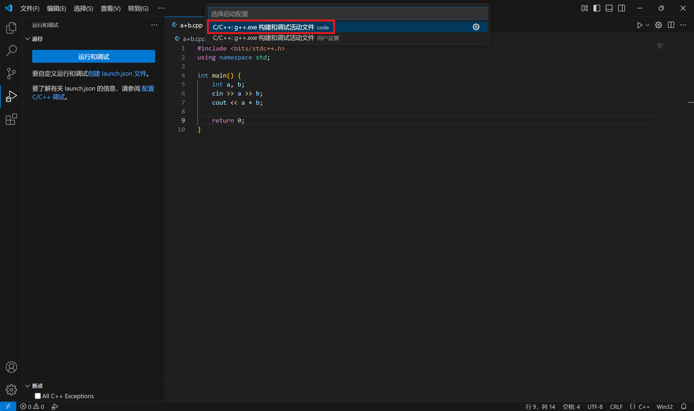Open the run button dropdown arrow
The width and height of the screenshot is (694, 411).
[648, 25]
